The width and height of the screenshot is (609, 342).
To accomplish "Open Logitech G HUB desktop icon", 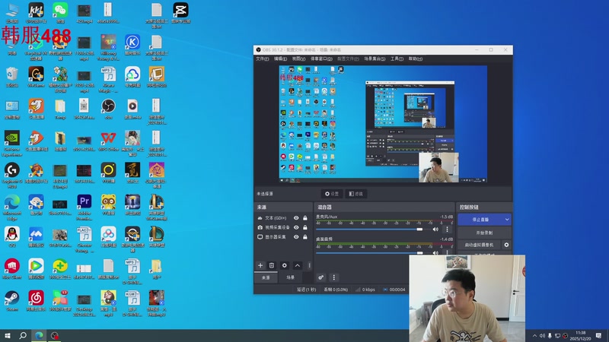I will click(12, 176).
